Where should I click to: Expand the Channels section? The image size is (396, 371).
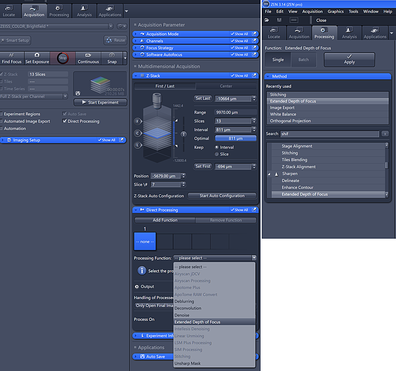pyautogui.click(x=136, y=41)
